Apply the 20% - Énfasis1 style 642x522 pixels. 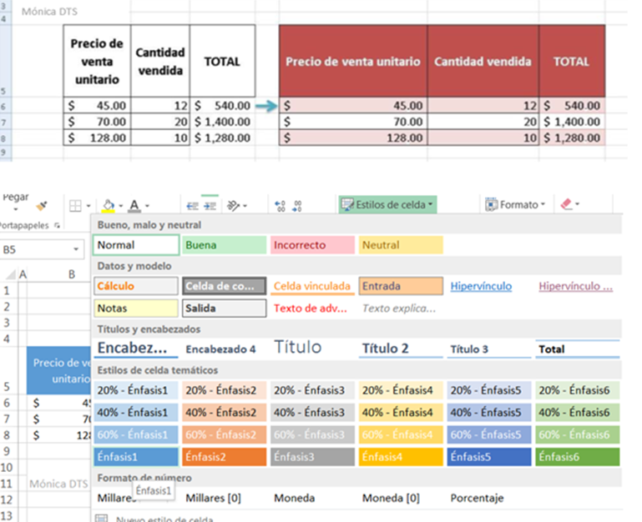[x=136, y=390]
